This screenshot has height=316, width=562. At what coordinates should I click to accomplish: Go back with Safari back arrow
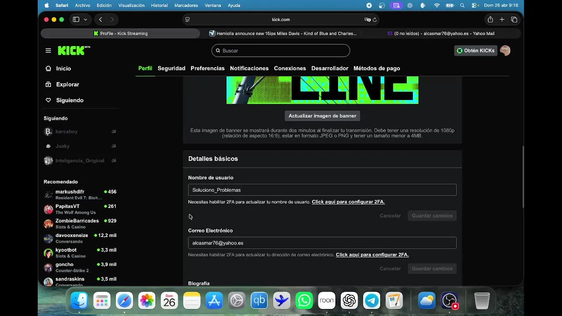(x=101, y=19)
